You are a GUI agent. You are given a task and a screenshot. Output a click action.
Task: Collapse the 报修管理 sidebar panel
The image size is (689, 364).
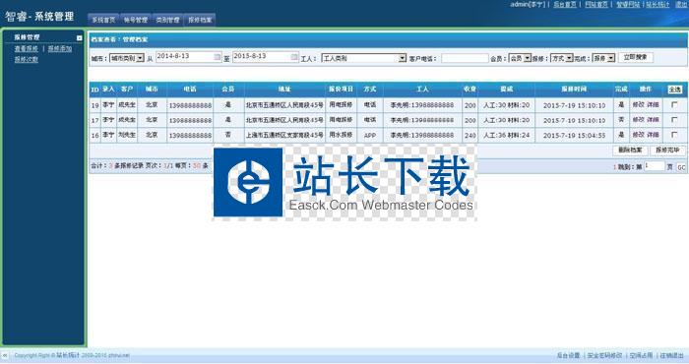point(79,38)
